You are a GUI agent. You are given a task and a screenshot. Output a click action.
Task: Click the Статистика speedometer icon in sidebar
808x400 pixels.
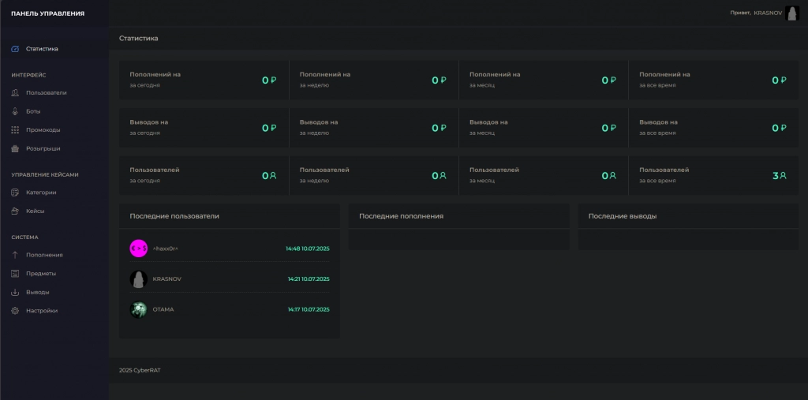coord(15,49)
